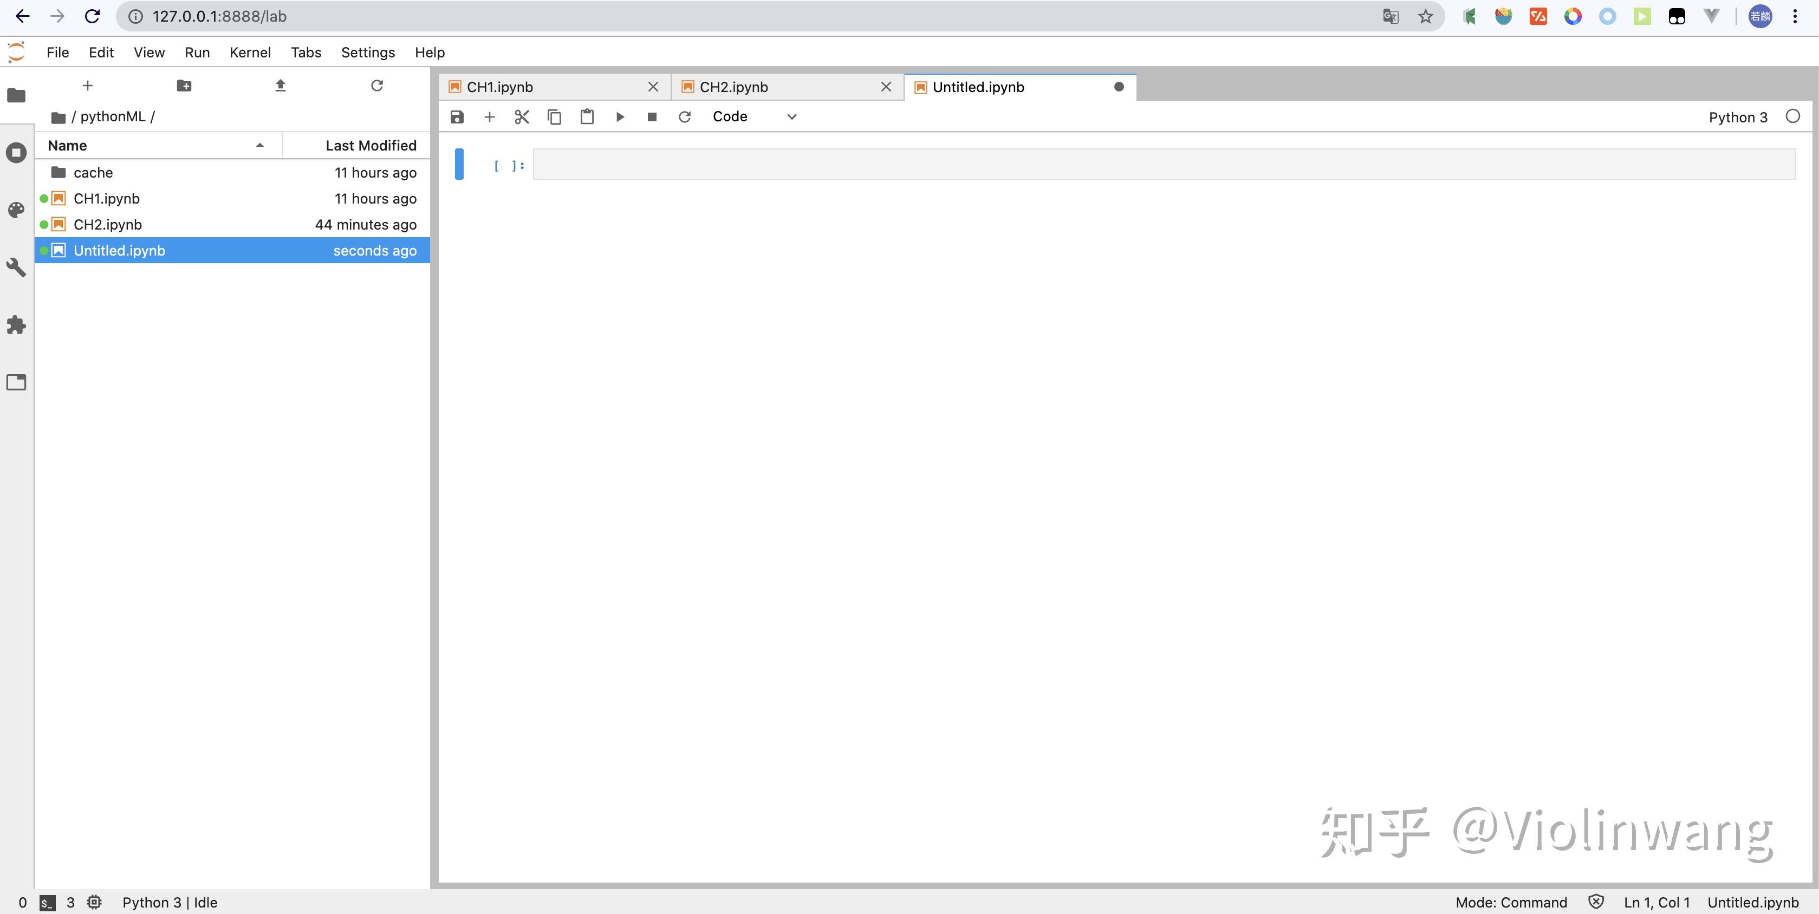
Task: Open the running terminals and kernels panel
Action: pyautogui.click(x=16, y=153)
